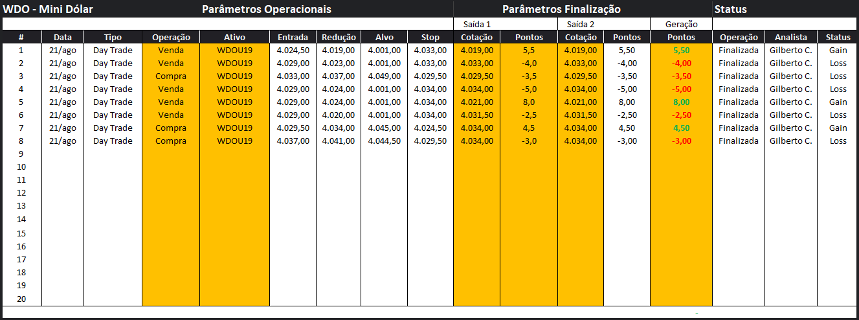Select the Alvo value 4.049,00
This screenshot has height=320, width=859.
click(x=385, y=76)
